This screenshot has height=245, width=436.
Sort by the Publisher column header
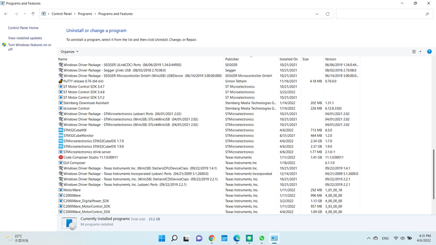tap(251, 59)
